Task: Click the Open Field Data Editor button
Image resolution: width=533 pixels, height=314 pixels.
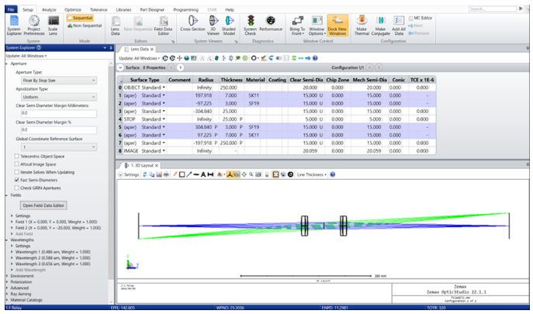Action: (43, 205)
